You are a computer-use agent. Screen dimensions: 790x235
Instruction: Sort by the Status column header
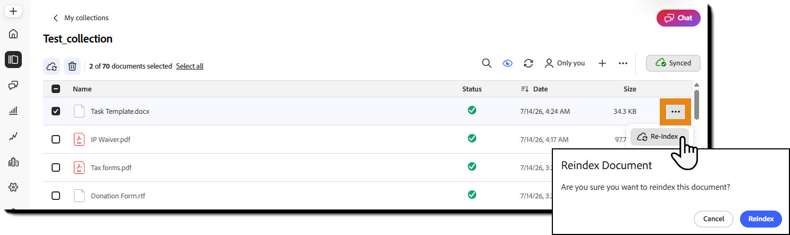click(x=472, y=89)
